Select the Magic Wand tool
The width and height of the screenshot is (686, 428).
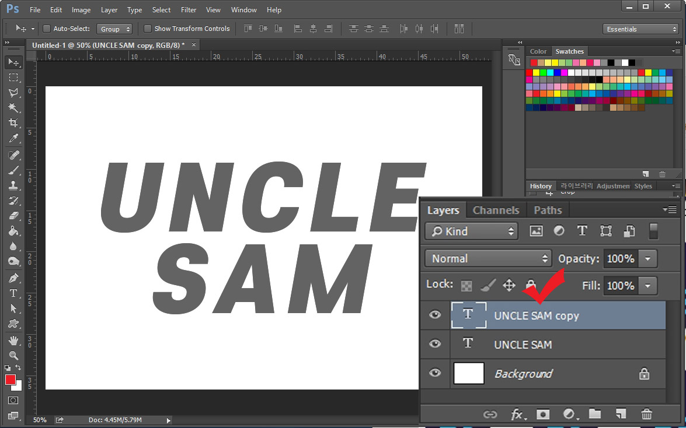pyautogui.click(x=13, y=107)
